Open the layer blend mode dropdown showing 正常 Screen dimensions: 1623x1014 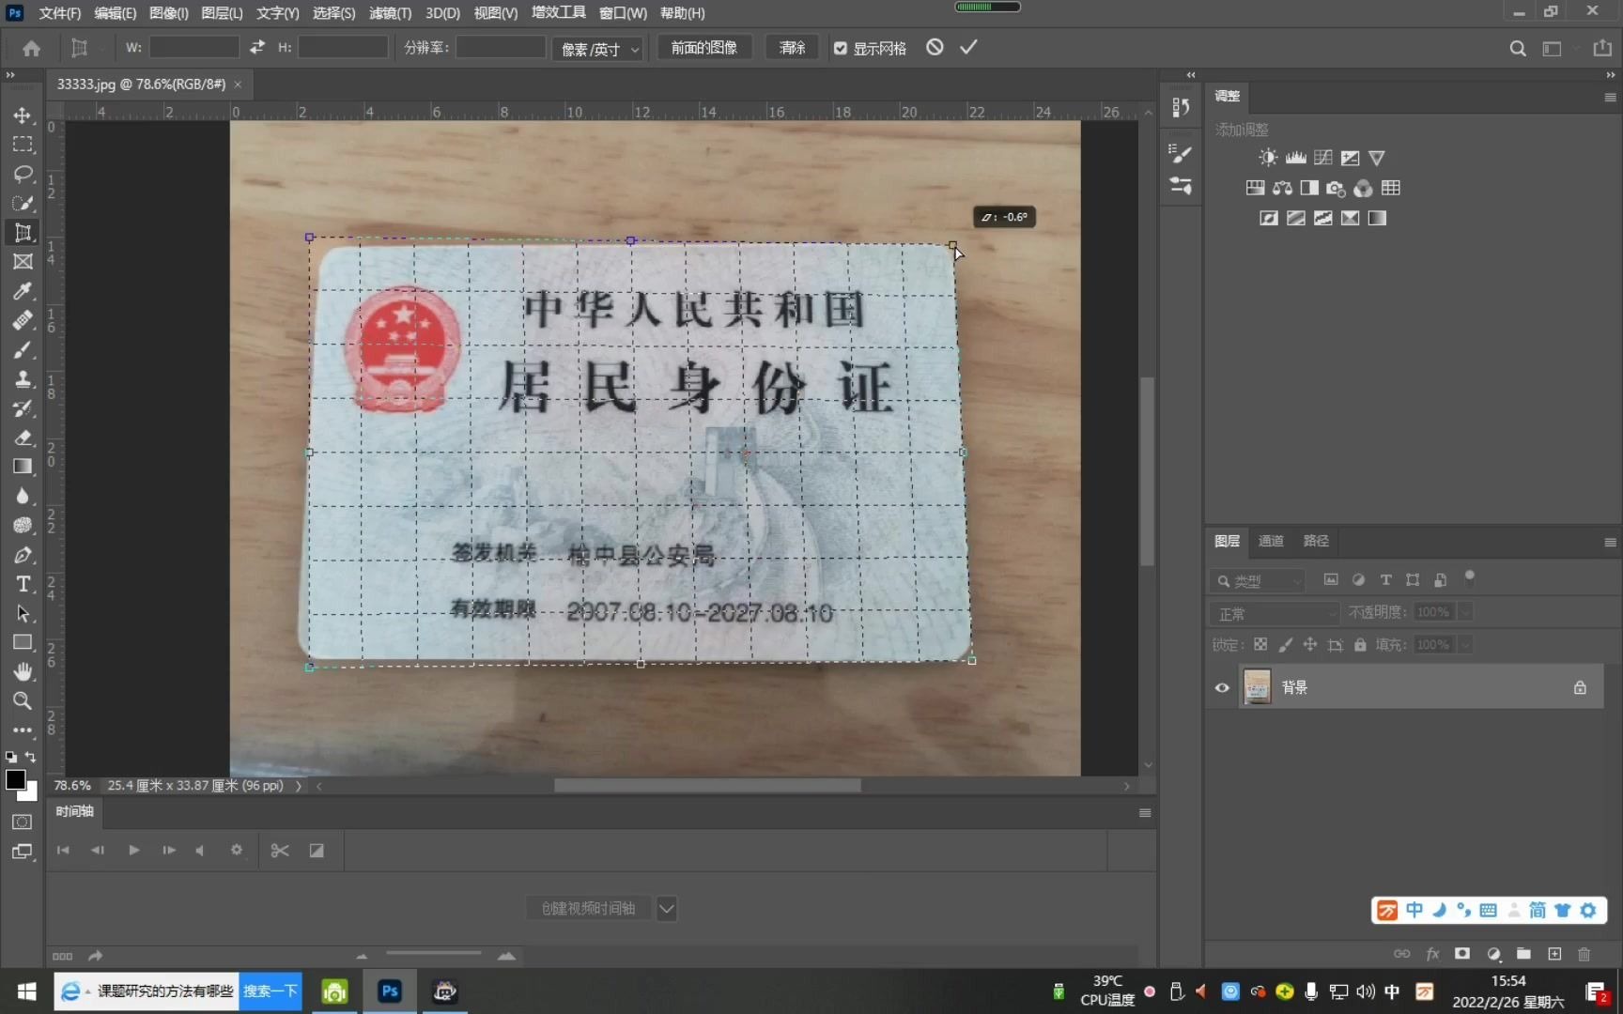(x=1274, y=612)
